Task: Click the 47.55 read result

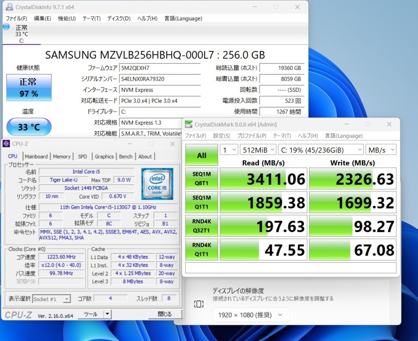Action: [x=264, y=250]
